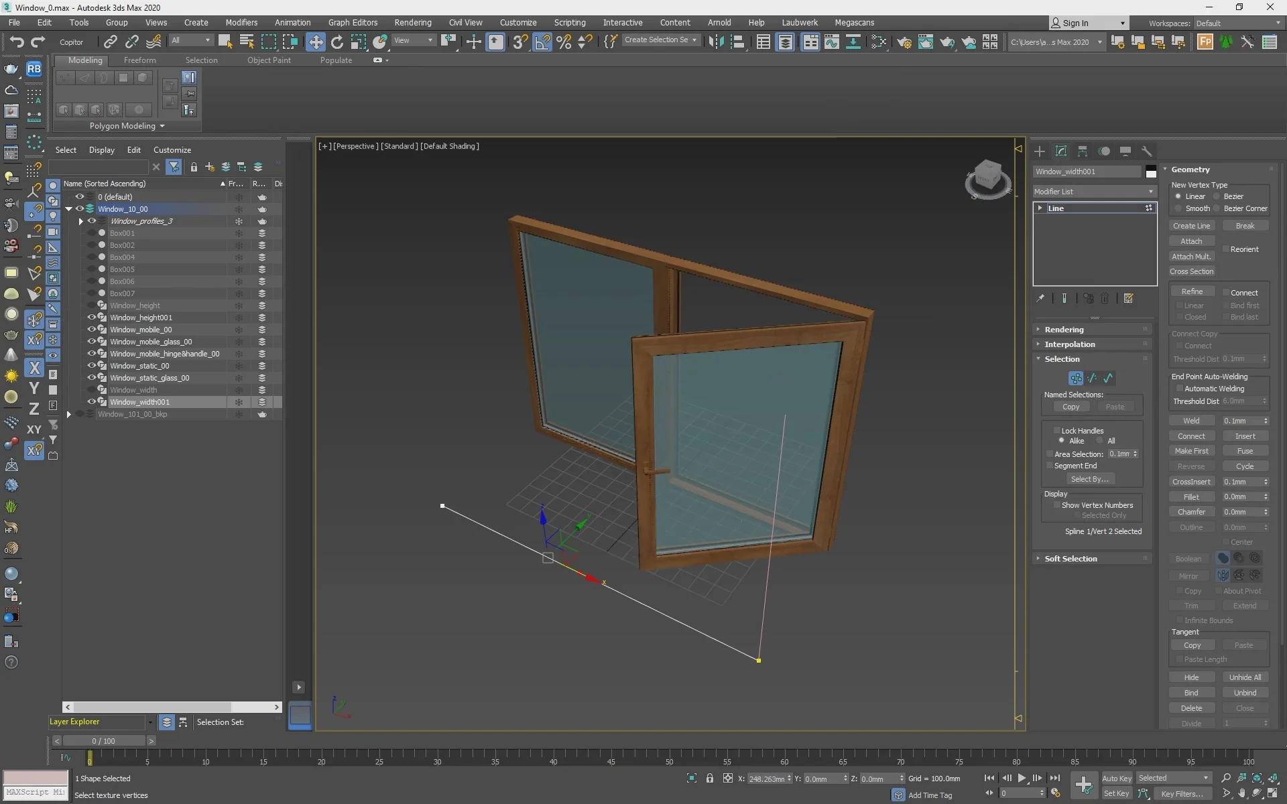1287x804 pixels.
Task: Select Spline sub-object level icon
Action: 1108,378
